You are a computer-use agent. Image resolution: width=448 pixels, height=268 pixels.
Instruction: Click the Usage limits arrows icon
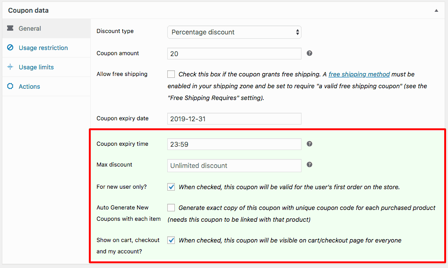[x=10, y=67]
